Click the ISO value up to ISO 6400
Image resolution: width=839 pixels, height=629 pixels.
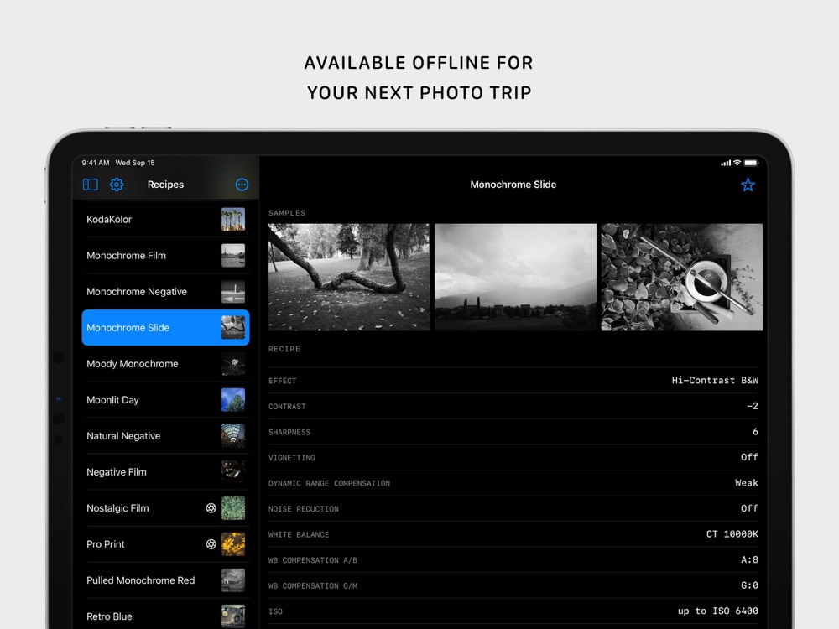(x=717, y=611)
